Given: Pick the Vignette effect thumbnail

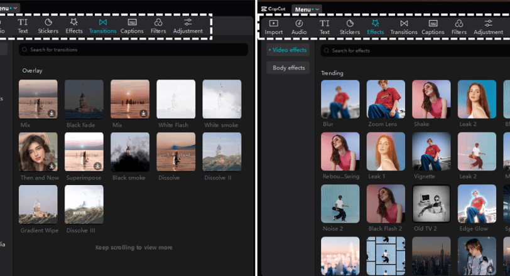Looking at the screenshot, I should tap(431, 152).
